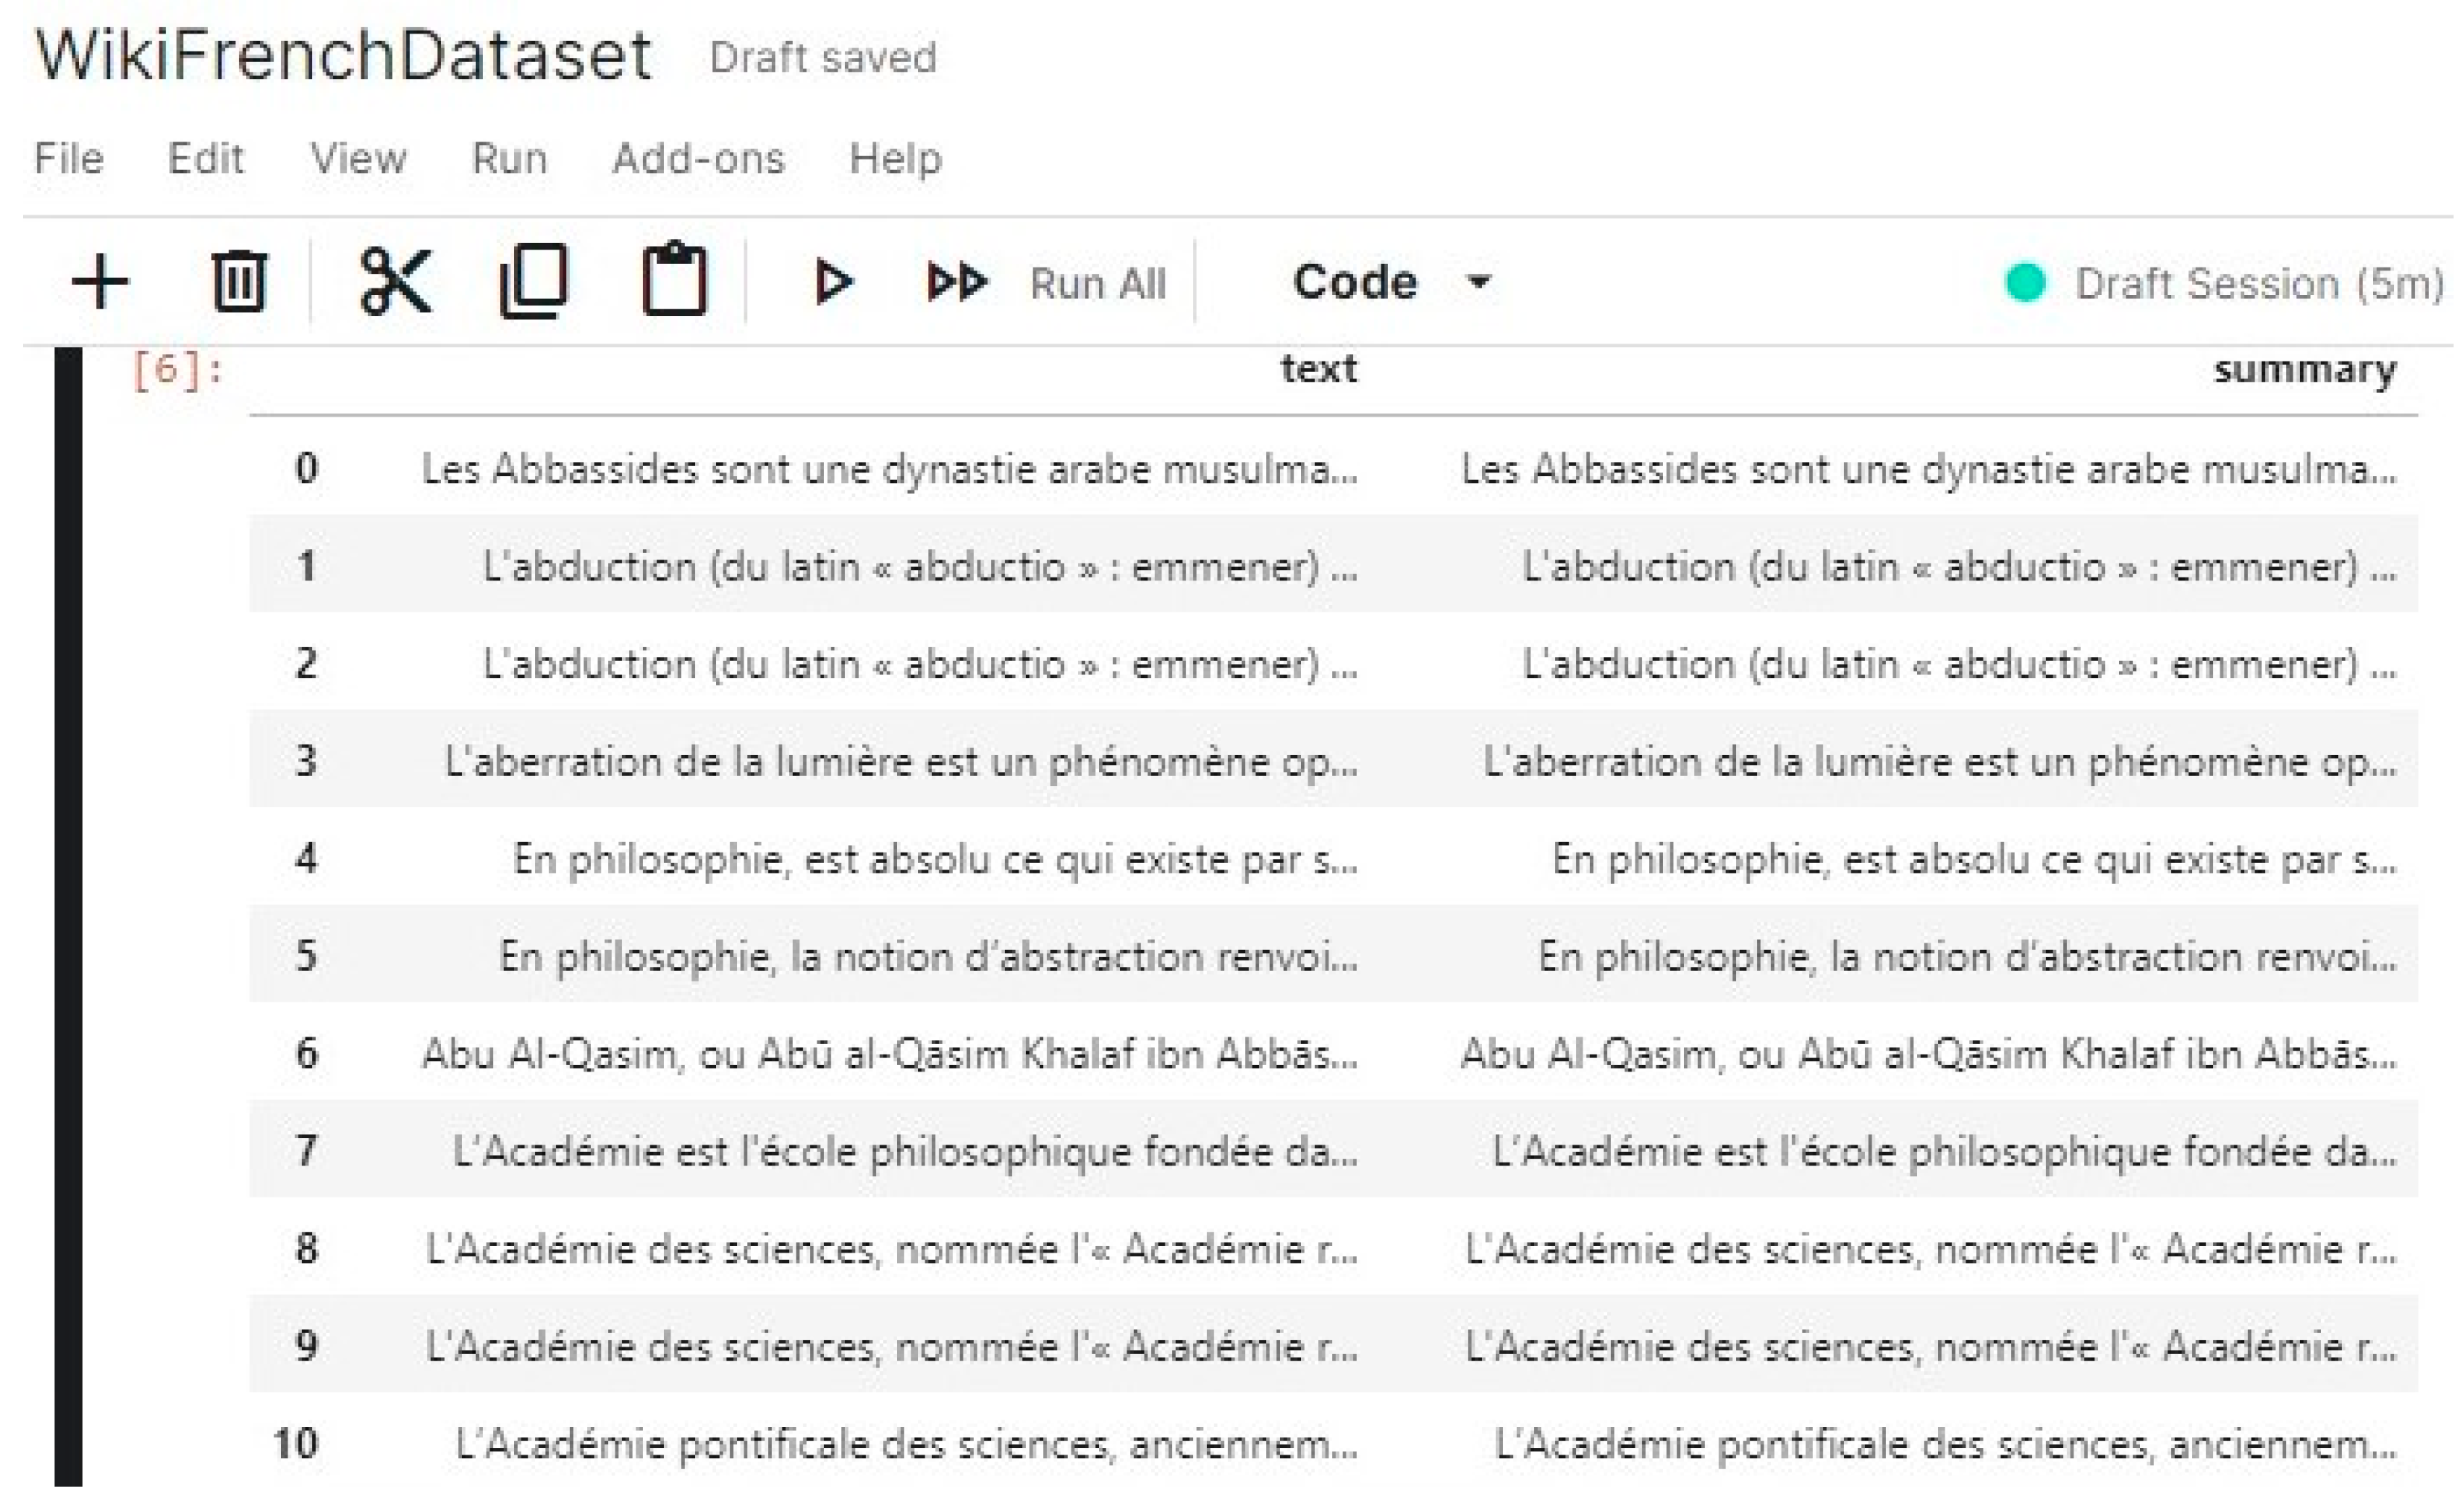Open the Add-ons menu
Viewport: 2464px width, 1509px height.
coord(698,158)
